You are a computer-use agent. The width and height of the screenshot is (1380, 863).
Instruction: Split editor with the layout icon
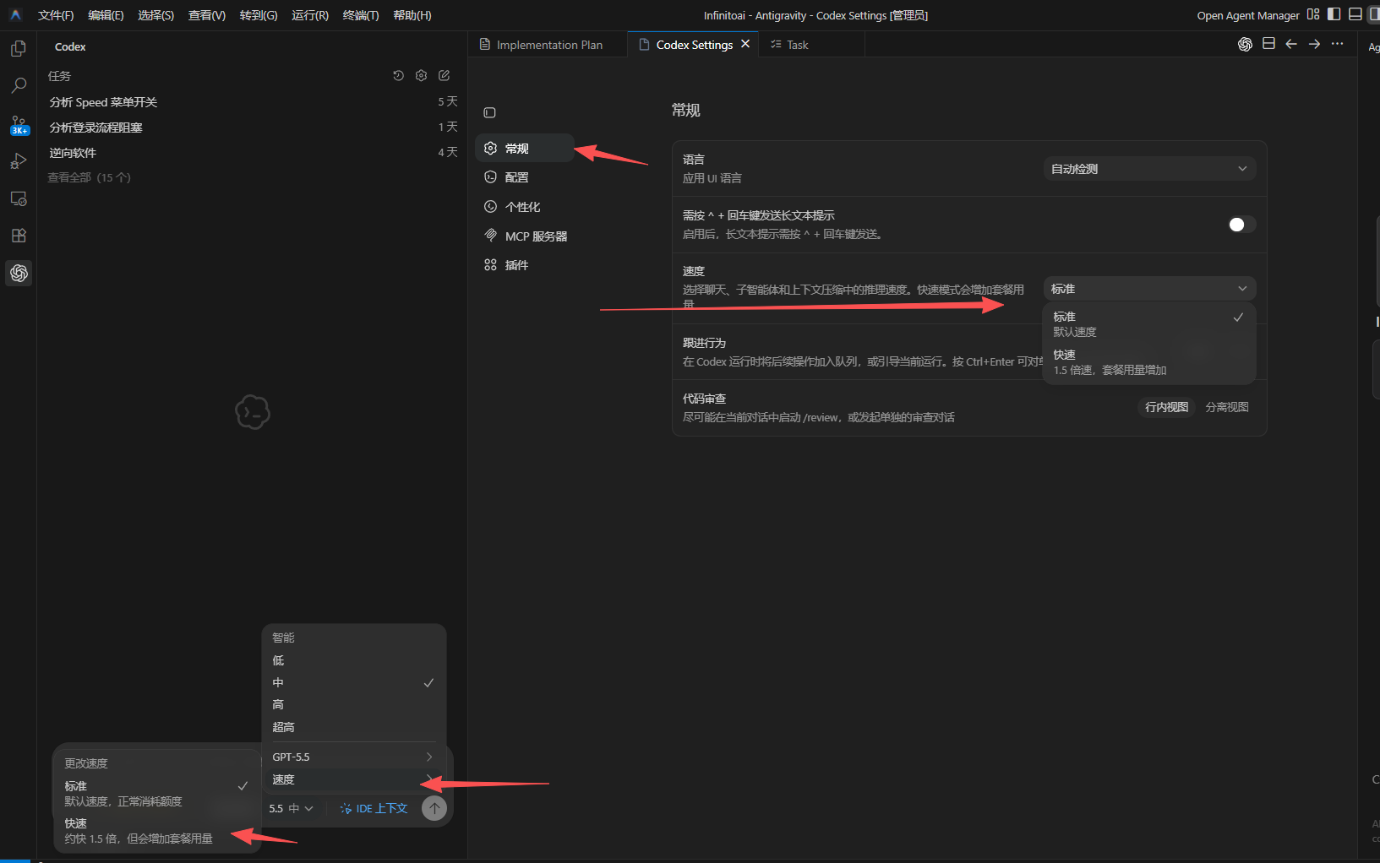click(1268, 44)
